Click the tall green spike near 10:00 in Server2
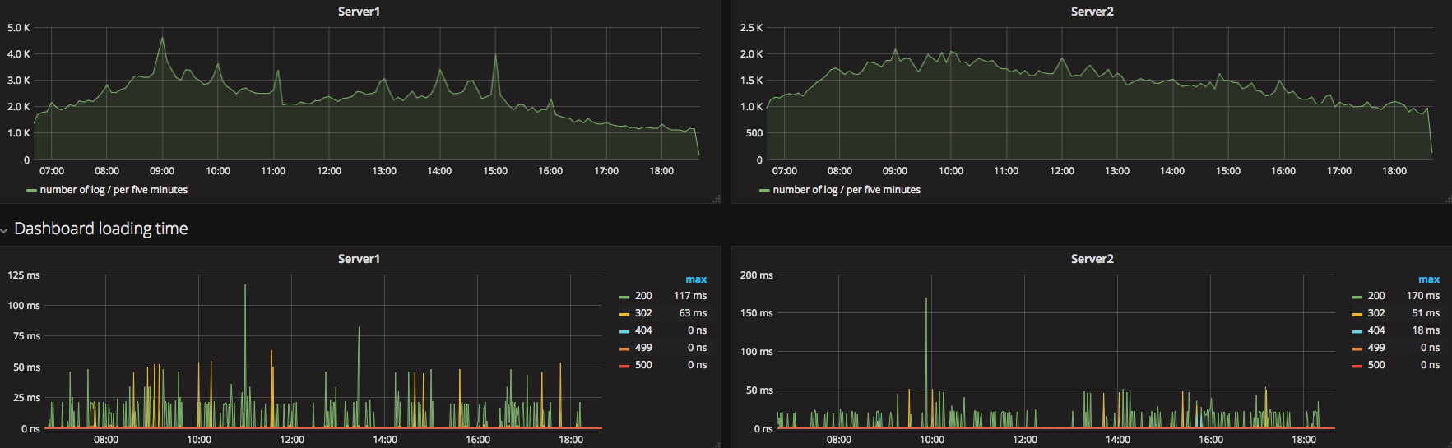1452x448 pixels. pos(926,362)
